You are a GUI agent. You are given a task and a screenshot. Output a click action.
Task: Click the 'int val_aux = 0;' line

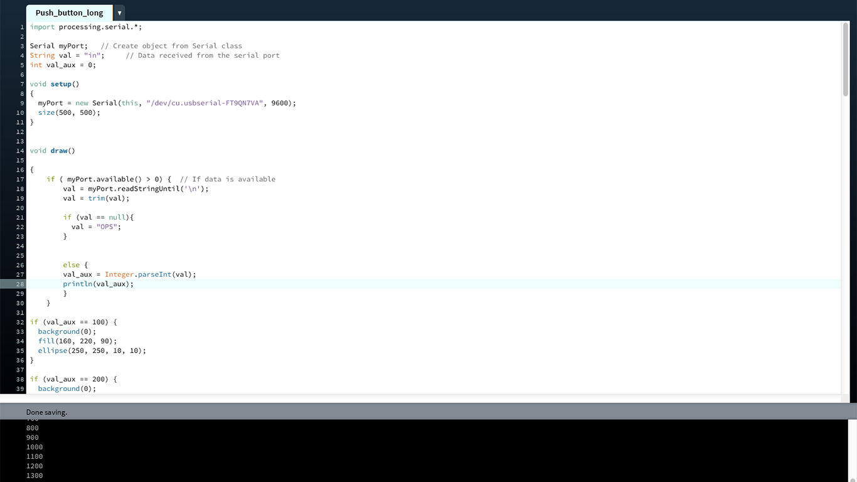(x=63, y=65)
